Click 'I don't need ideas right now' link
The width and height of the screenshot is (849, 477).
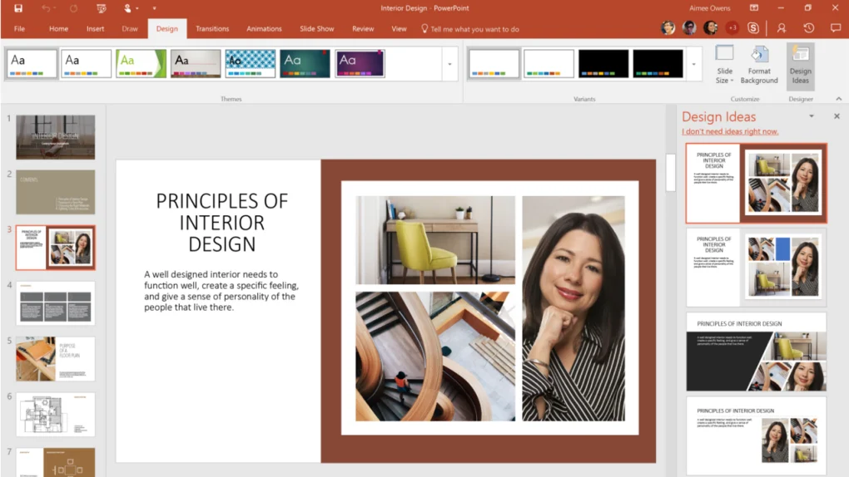click(x=730, y=131)
